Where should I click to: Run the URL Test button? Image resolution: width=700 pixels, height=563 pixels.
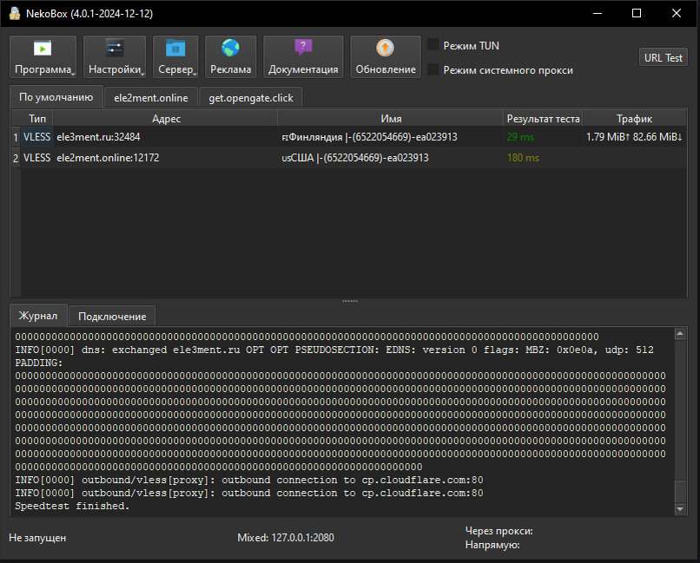pos(663,58)
